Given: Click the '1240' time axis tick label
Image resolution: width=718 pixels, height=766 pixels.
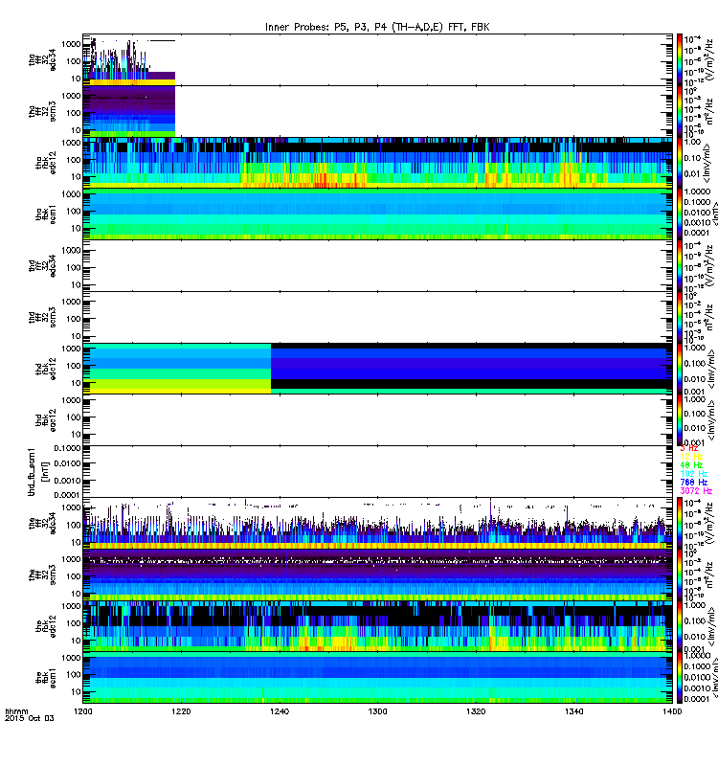Looking at the screenshot, I should (x=280, y=711).
